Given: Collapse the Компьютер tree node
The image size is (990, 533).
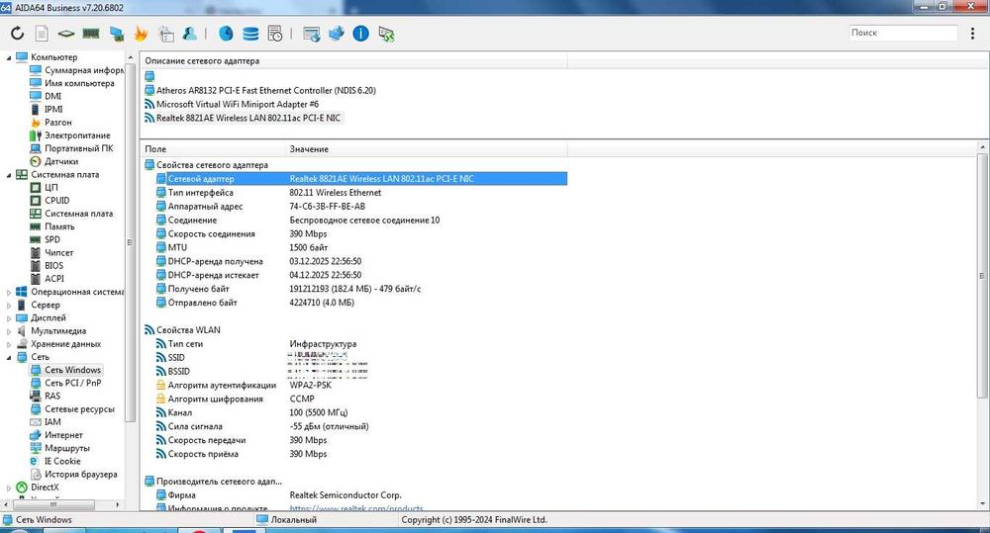Looking at the screenshot, I should coord(9,57).
